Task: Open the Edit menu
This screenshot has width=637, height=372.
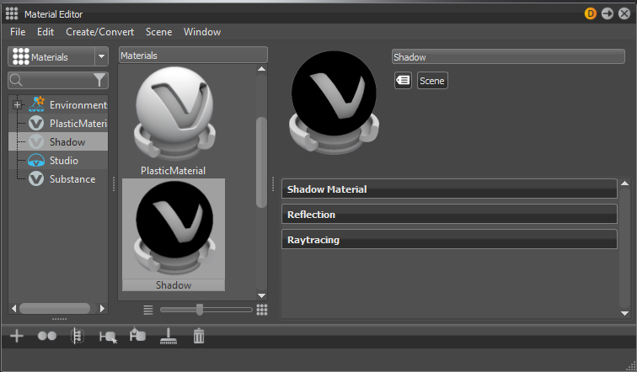Action: [45, 32]
